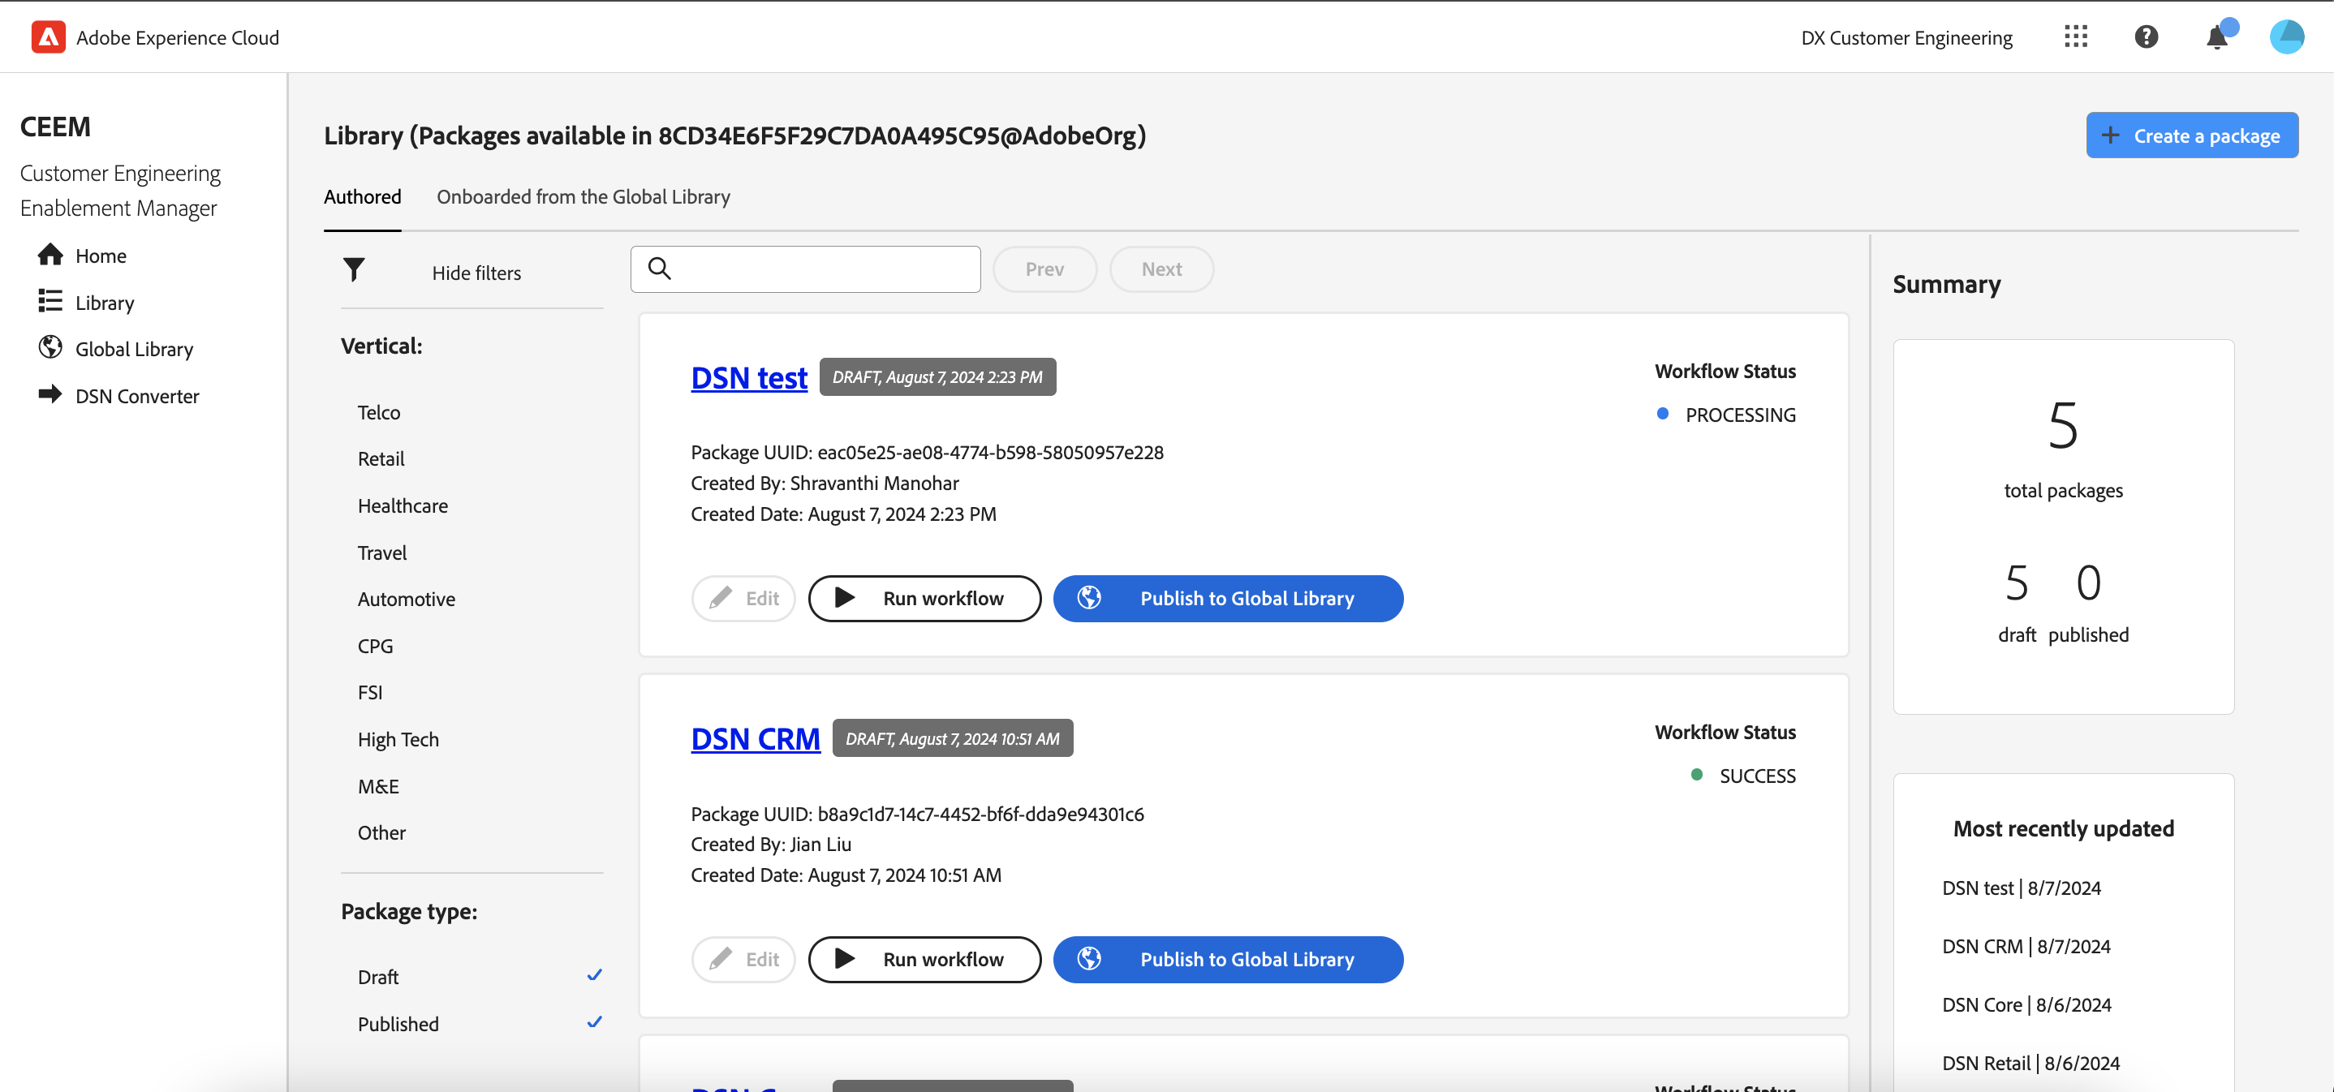Click DSN CRM | 8/7/2024 recent entry

[2026, 945]
